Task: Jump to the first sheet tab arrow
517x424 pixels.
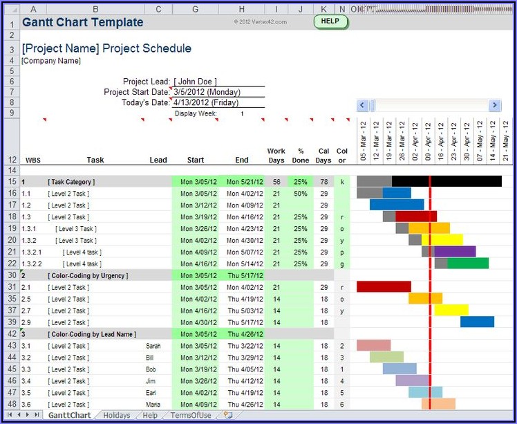Action: tap(9, 415)
